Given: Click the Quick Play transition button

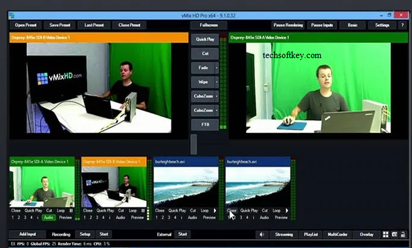Looking at the screenshot, I should pyautogui.click(x=205, y=39).
